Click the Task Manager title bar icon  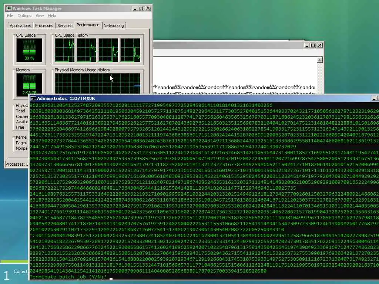coord(9,9)
